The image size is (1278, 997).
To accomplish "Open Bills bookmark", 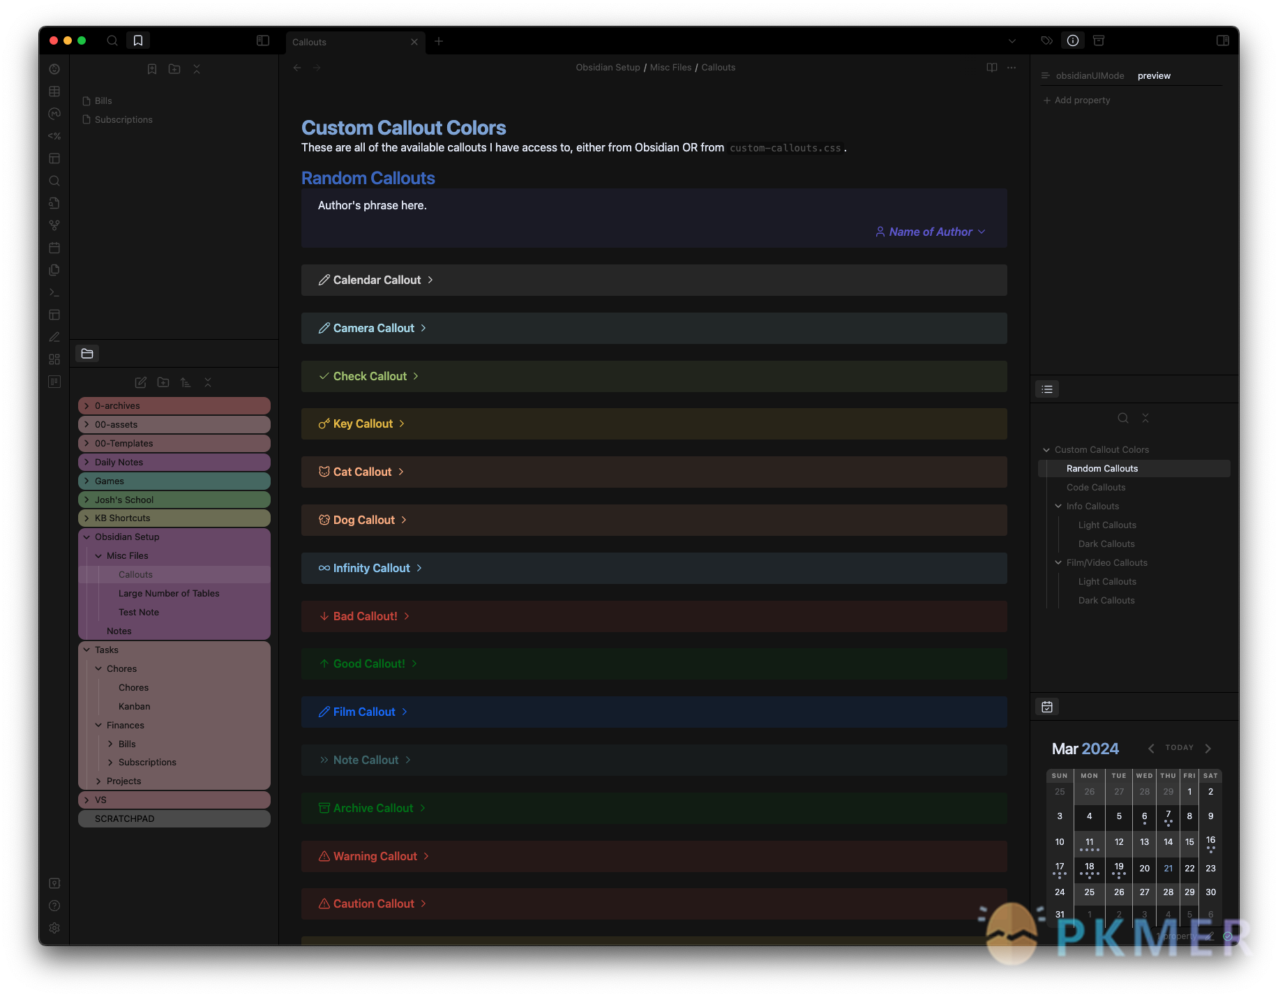I will point(103,101).
